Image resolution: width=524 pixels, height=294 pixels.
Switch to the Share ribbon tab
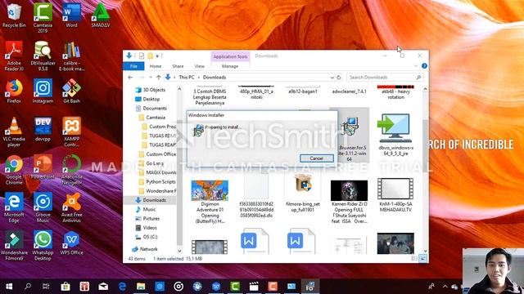178,66
